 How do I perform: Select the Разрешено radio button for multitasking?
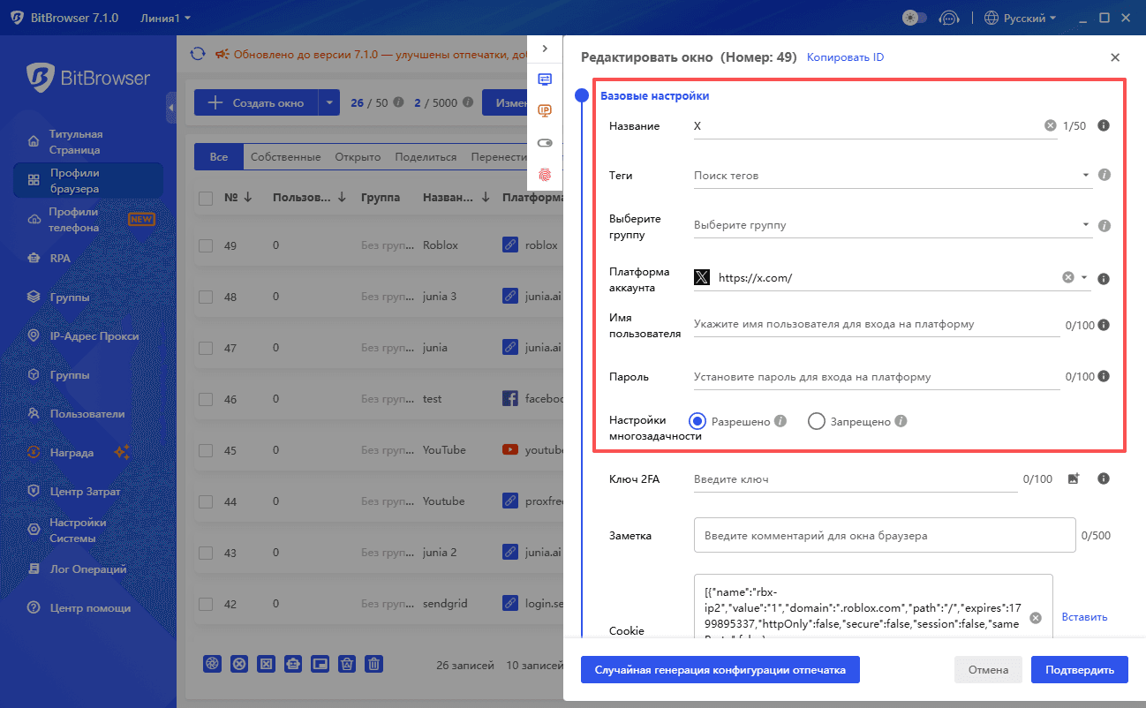coord(697,421)
